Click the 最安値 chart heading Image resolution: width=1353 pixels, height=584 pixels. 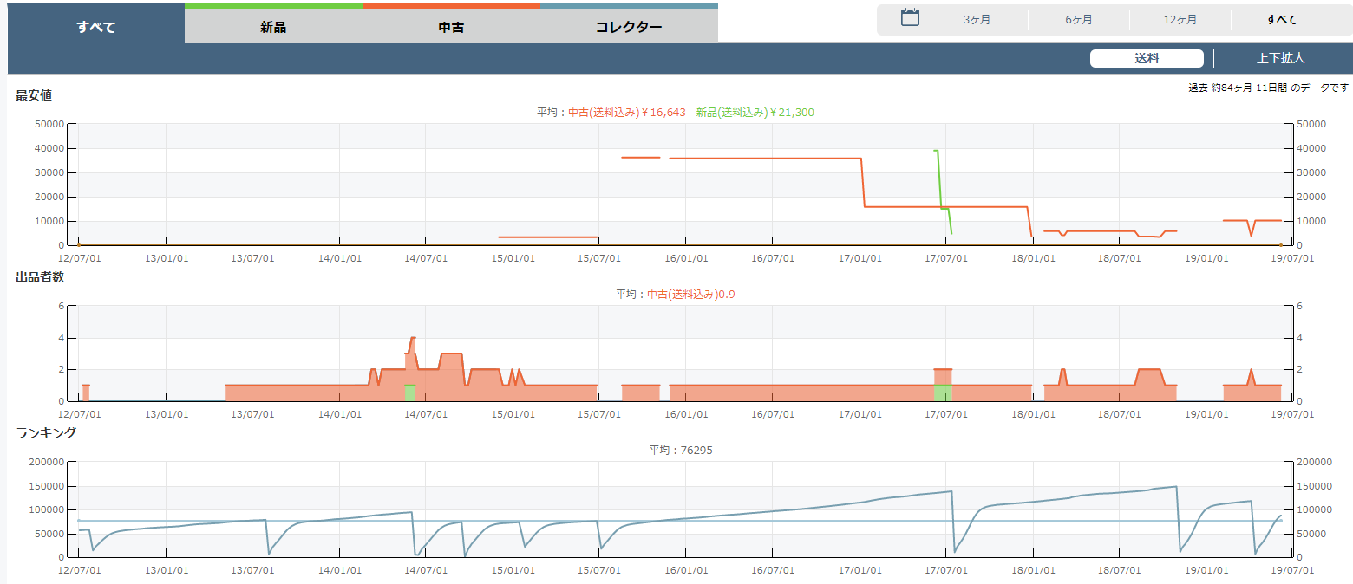click(x=34, y=95)
